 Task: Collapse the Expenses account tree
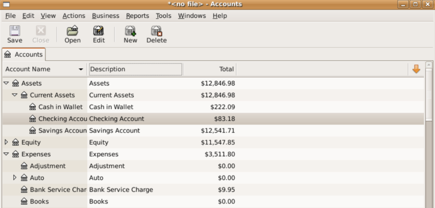(6, 154)
